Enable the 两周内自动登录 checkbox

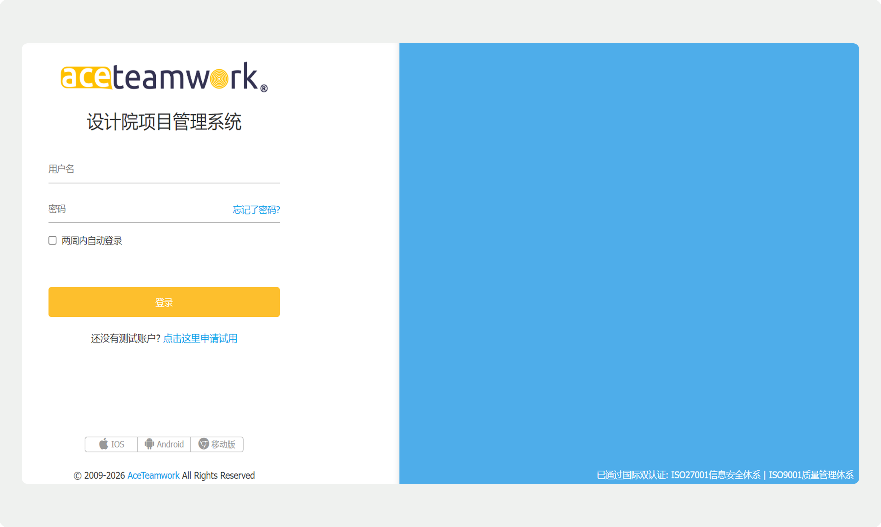53,240
